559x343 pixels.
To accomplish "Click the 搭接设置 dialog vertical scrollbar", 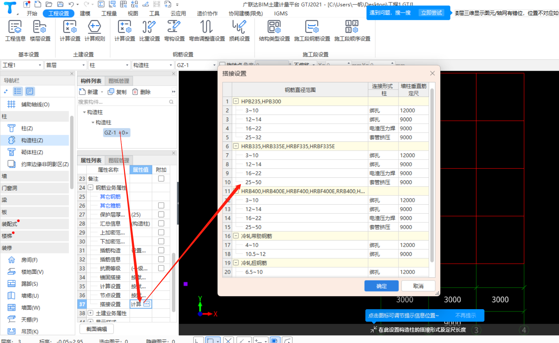I will tap(432, 175).
